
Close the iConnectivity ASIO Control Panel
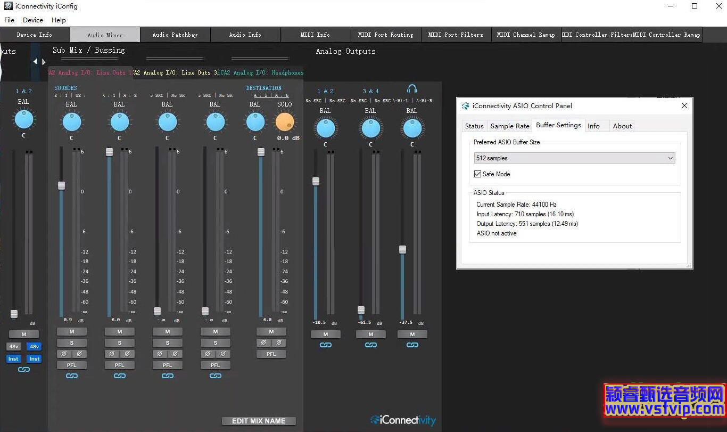click(684, 106)
